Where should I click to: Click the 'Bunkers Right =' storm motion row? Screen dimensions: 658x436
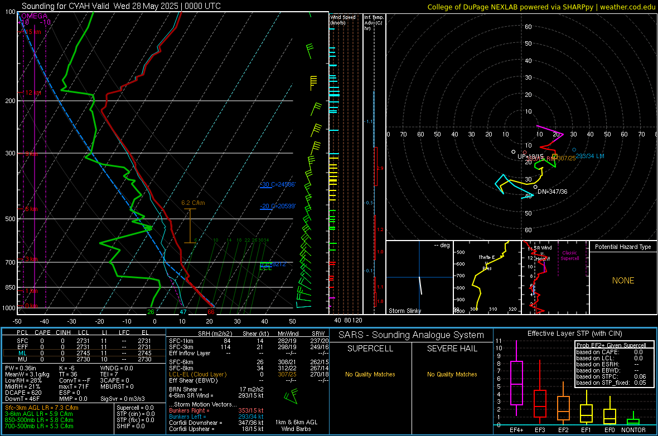216,410
